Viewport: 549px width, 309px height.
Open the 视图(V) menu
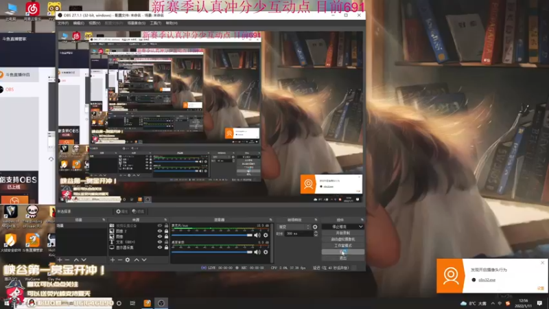coord(95,23)
